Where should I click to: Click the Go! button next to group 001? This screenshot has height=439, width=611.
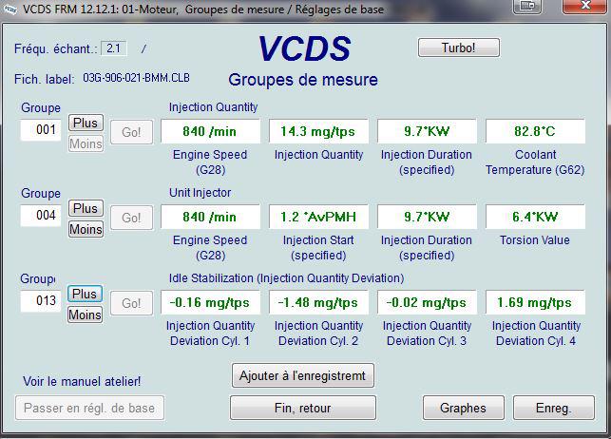pyautogui.click(x=131, y=132)
